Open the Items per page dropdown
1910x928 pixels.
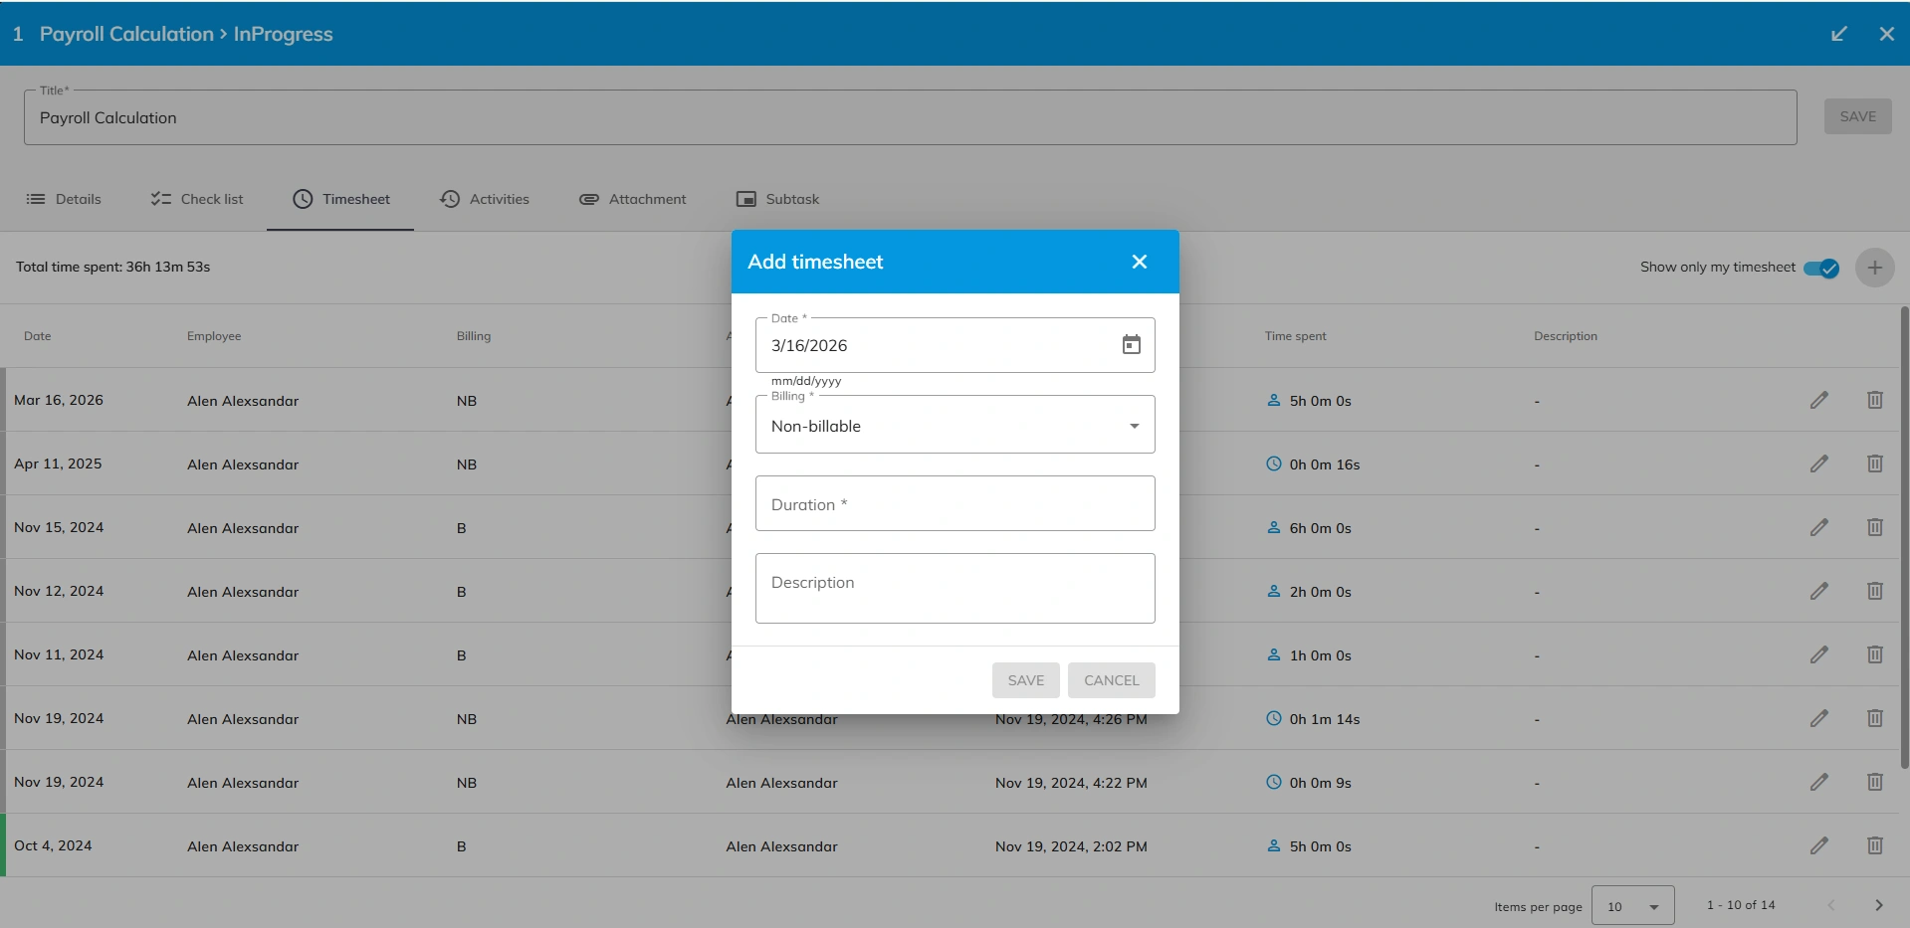(1632, 906)
